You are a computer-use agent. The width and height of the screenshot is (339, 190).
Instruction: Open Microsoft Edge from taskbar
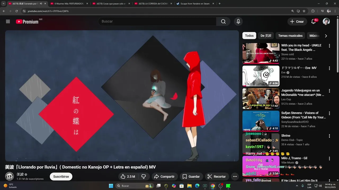[197, 186]
